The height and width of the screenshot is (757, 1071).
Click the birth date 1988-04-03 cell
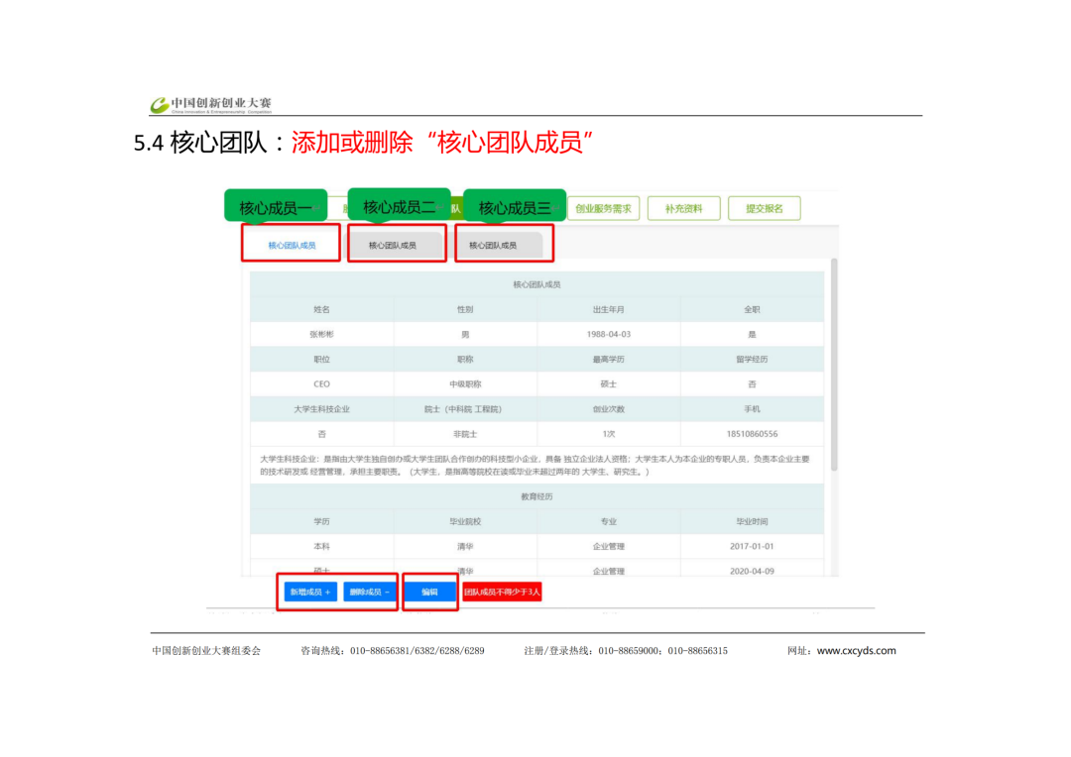tap(608, 335)
